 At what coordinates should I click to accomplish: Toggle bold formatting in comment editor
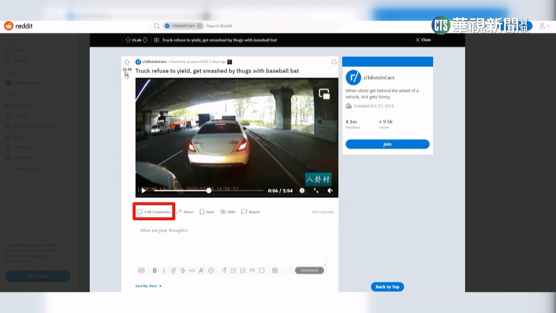155,271
